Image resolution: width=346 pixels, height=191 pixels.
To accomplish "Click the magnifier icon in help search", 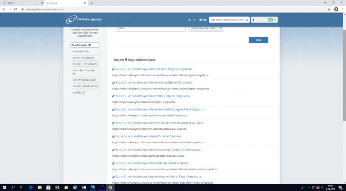I will click(x=247, y=20).
